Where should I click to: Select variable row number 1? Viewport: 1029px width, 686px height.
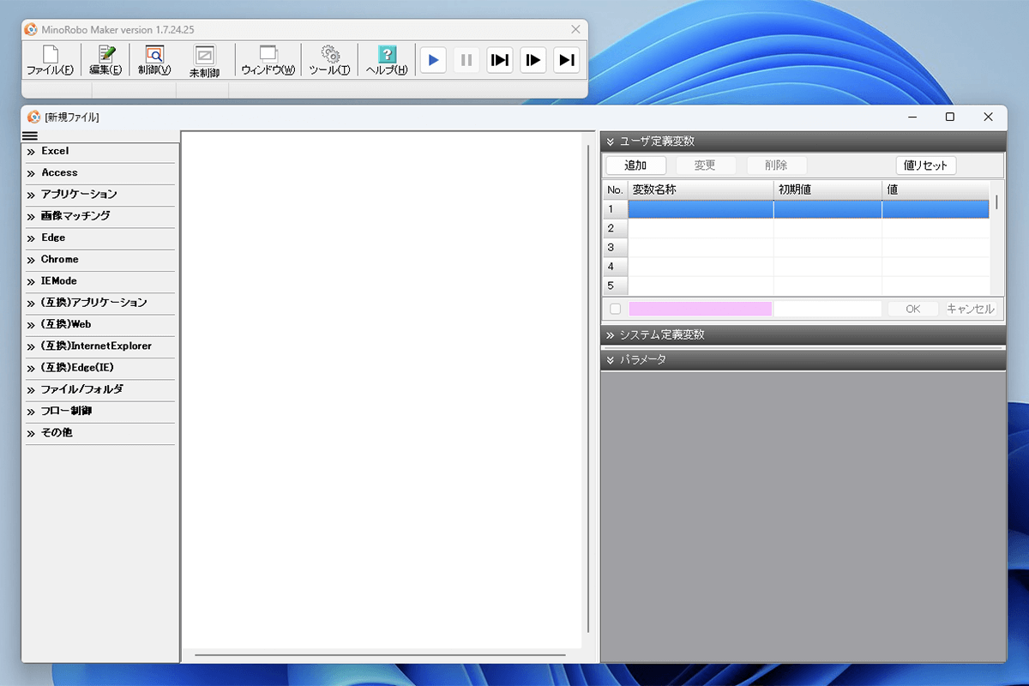[x=797, y=209]
